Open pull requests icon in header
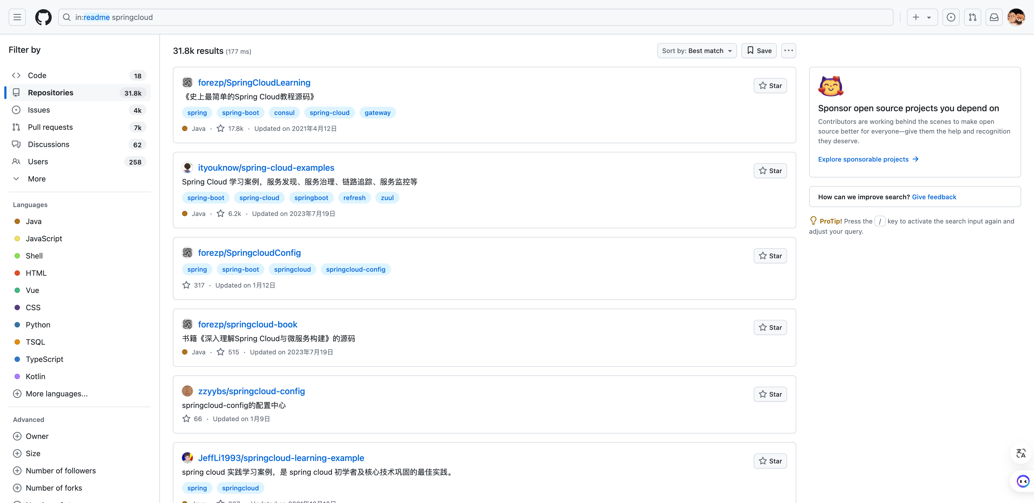The image size is (1034, 503). (x=972, y=17)
